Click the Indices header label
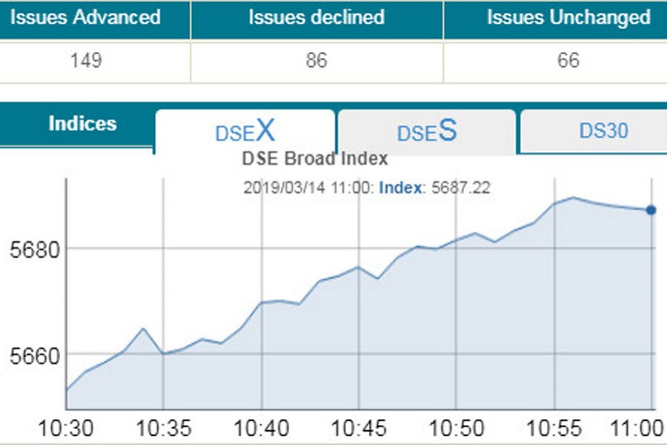The image size is (667, 445). click(82, 124)
